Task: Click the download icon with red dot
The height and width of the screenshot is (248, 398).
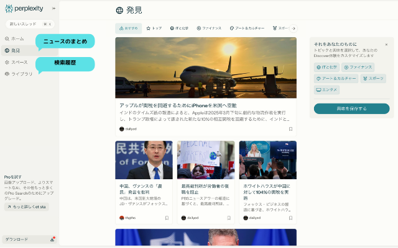Action: [x=52, y=239]
